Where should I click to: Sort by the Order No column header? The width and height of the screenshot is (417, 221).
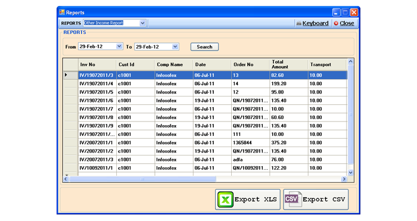pos(250,64)
